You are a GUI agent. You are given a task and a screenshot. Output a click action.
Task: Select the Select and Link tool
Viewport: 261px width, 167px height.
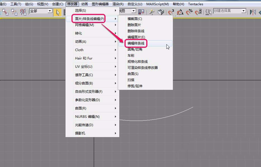5,12
